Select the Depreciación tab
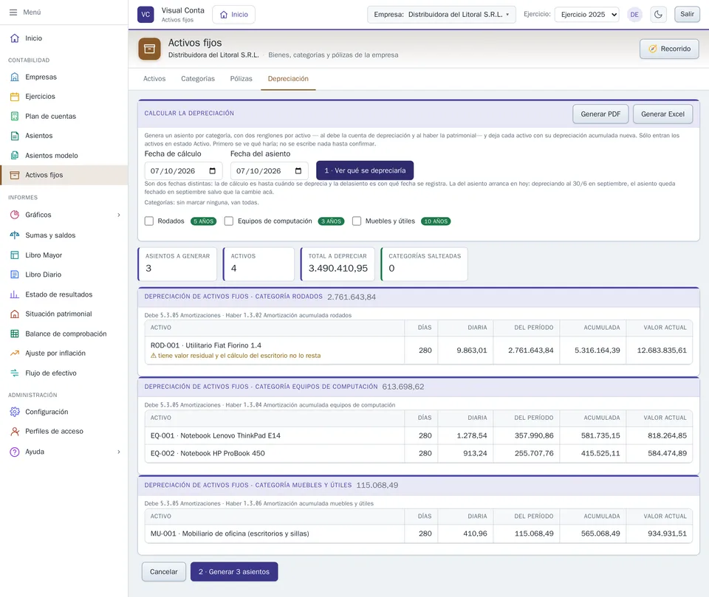The width and height of the screenshot is (709, 597). coord(288,79)
